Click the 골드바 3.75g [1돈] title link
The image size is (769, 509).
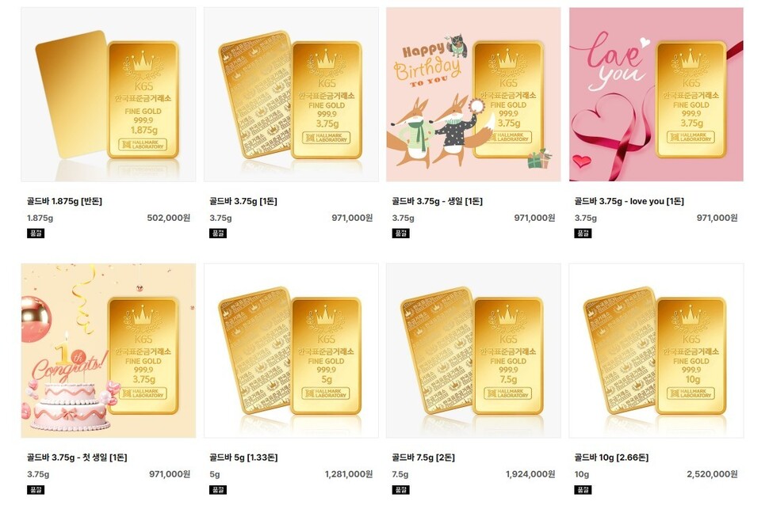pos(243,201)
